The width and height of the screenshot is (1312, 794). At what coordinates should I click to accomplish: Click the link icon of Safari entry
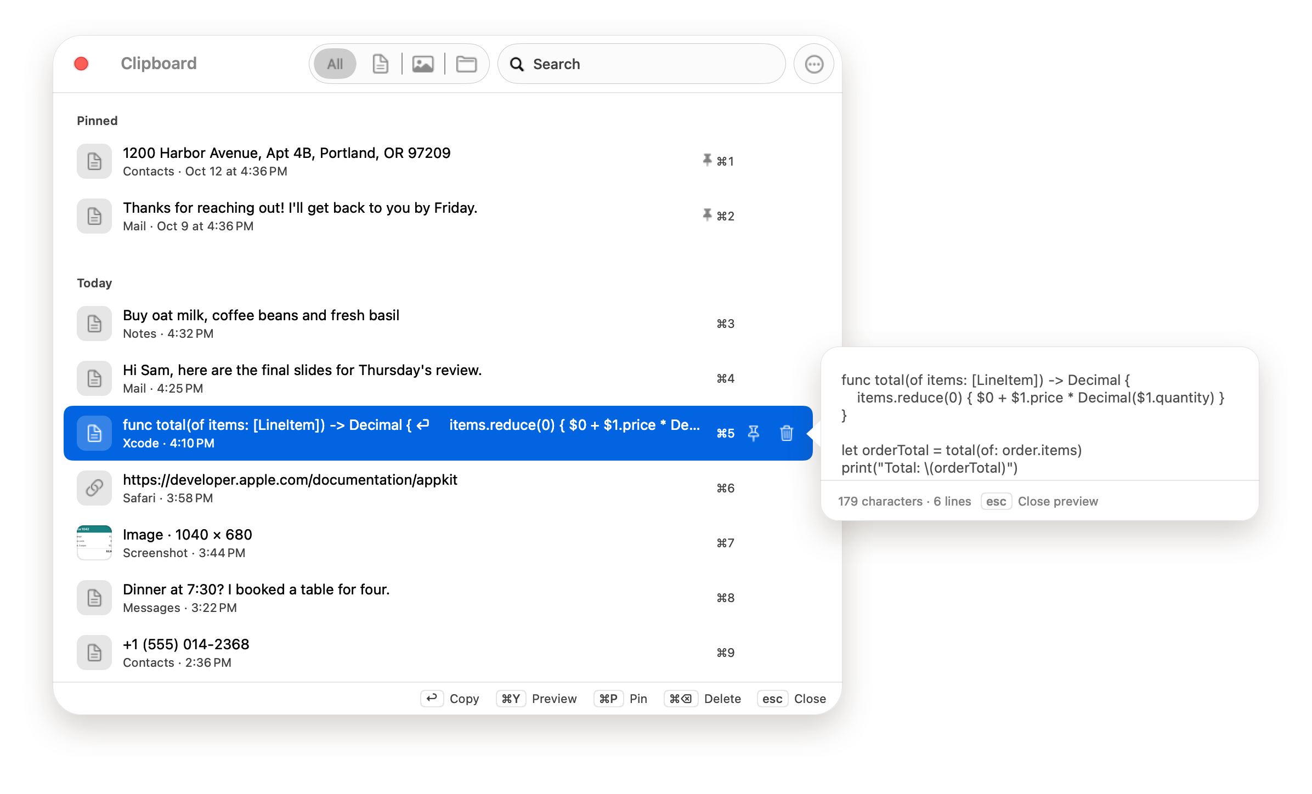(x=94, y=488)
